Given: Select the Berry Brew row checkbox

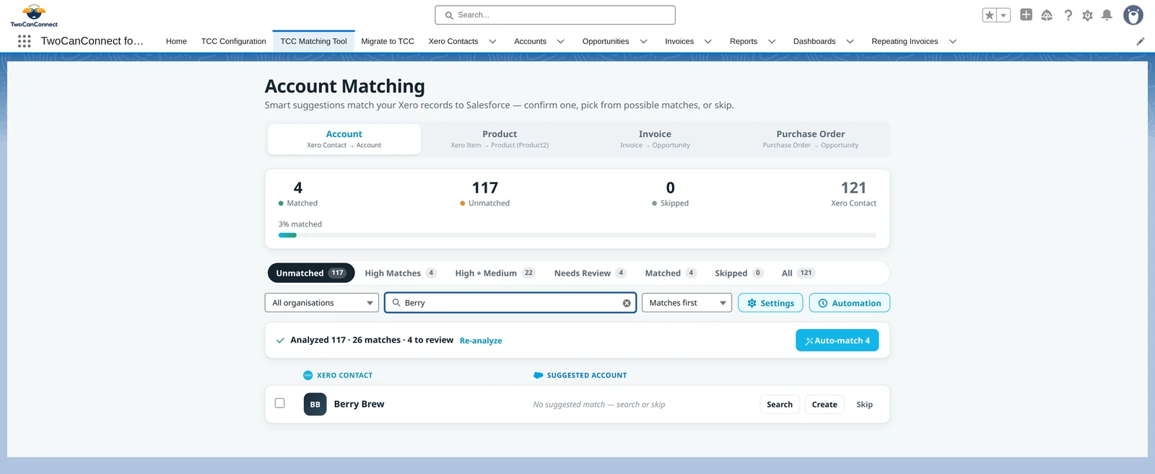Looking at the screenshot, I should pos(280,403).
